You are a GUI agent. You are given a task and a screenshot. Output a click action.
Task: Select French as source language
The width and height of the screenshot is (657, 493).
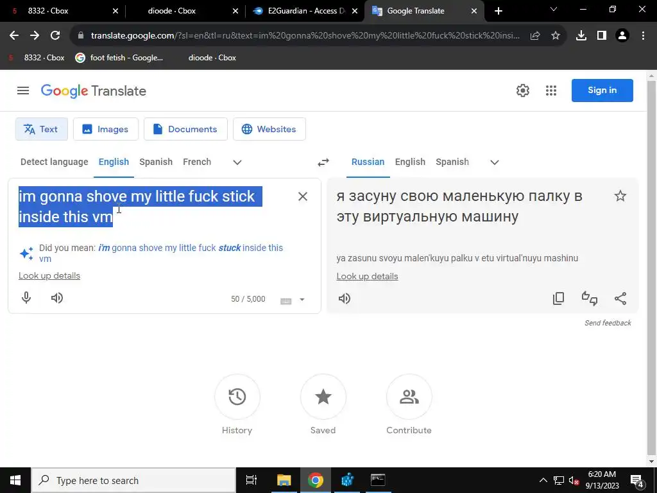point(197,162)
